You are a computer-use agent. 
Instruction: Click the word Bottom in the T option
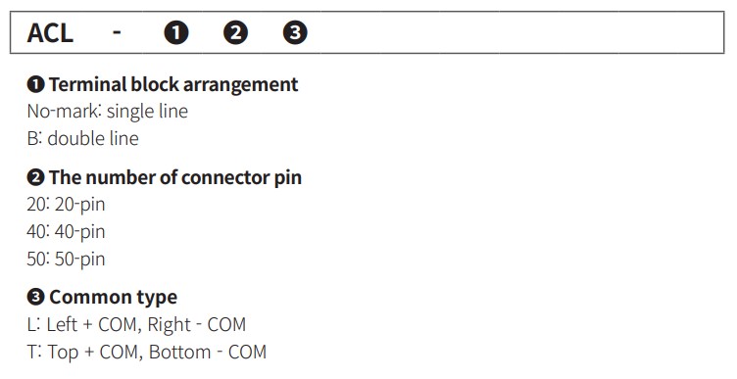[x=179, y=353]
